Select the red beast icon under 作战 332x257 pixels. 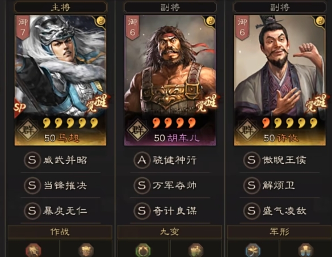click(33, 250)
